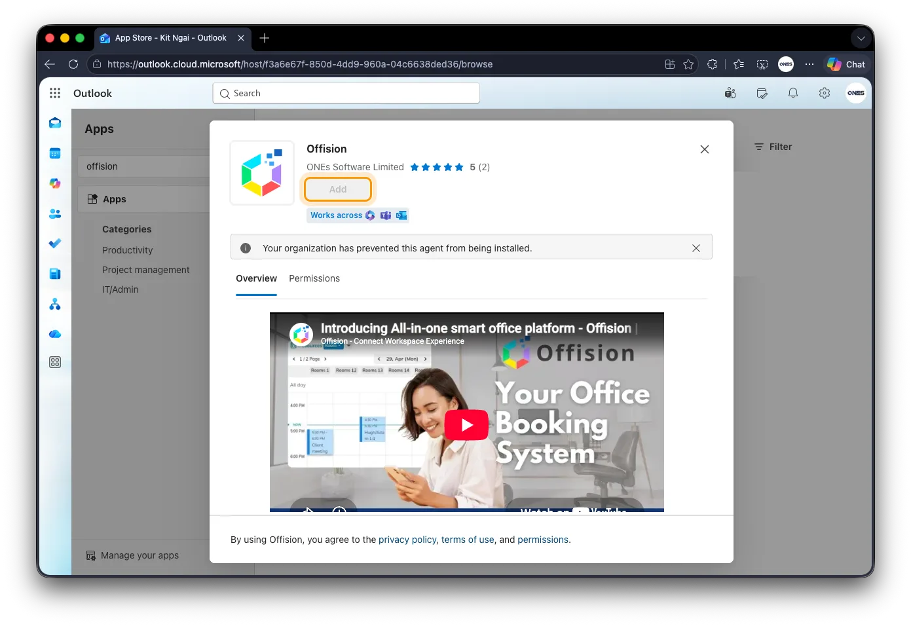911x626 pixels.
Task: Select the Apps item in left panel
Action: [x=144, y=199]
